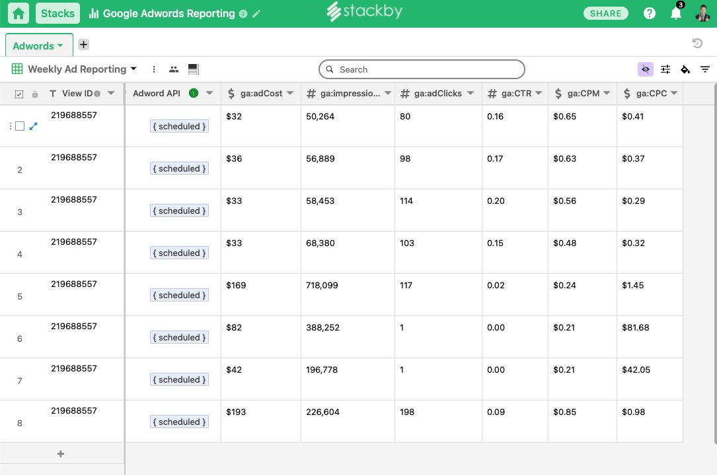Go to the home page icon
The height and width of the screenshot is (475, 717).
click(19, 13)
